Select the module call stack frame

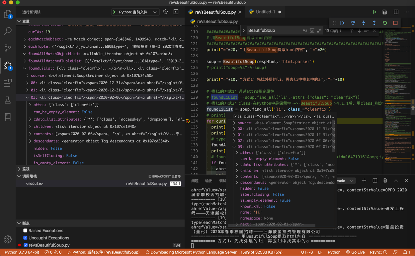click(x=100, y=183)
